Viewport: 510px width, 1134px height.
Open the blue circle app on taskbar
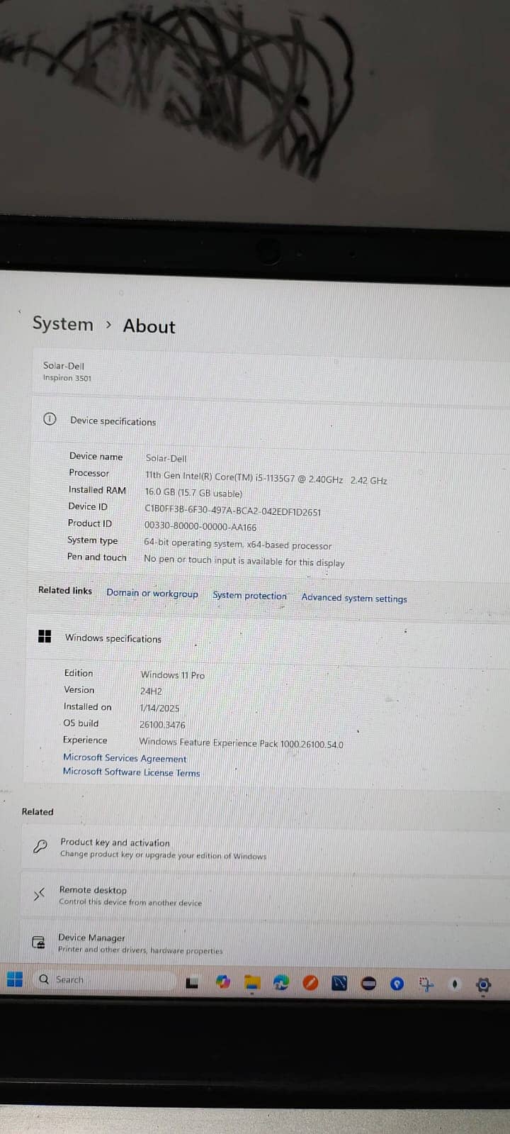pos(397,984)
